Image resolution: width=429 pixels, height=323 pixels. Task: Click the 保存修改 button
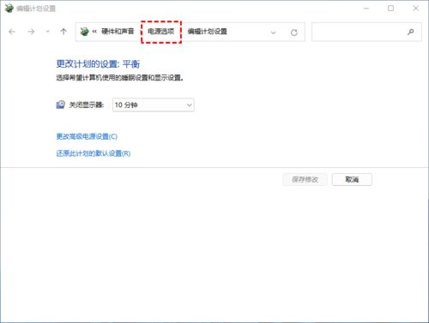click(305, 179)
